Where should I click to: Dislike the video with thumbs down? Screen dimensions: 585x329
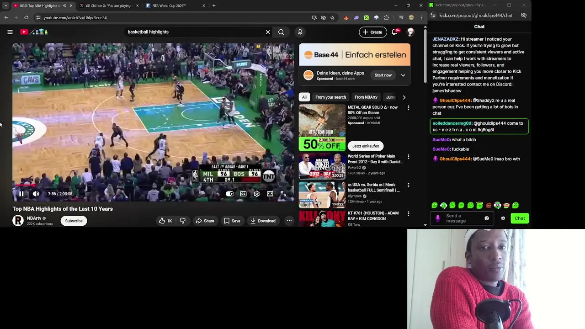[182, 221]
